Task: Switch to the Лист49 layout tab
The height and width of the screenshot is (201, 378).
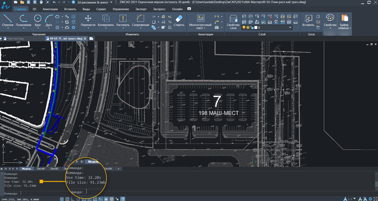Action: pos(41,169)
